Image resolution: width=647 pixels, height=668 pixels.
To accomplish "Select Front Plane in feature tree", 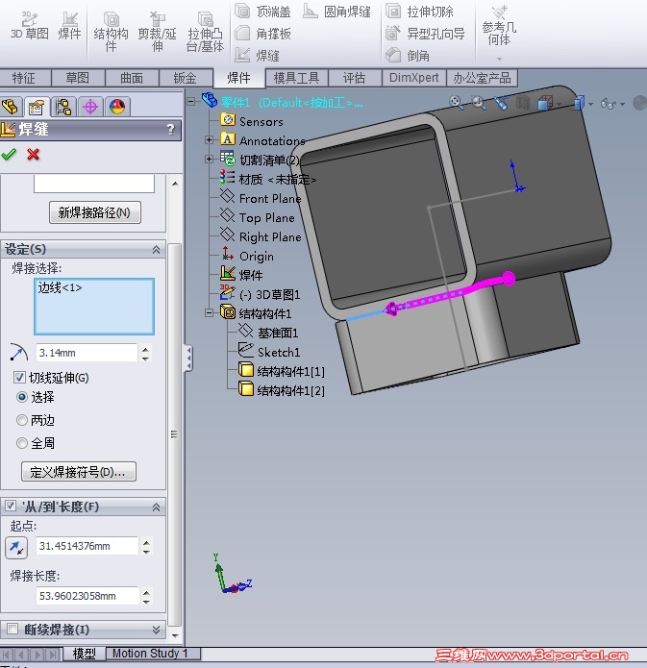I will pyautogui.click(x=270, y=199).
